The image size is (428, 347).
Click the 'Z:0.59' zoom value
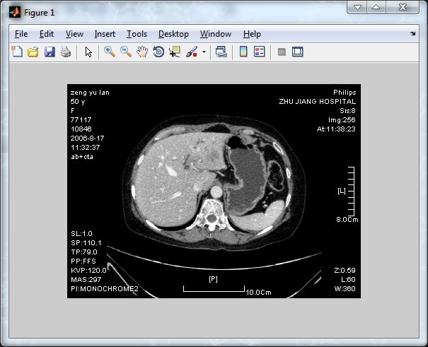[345, 271]
